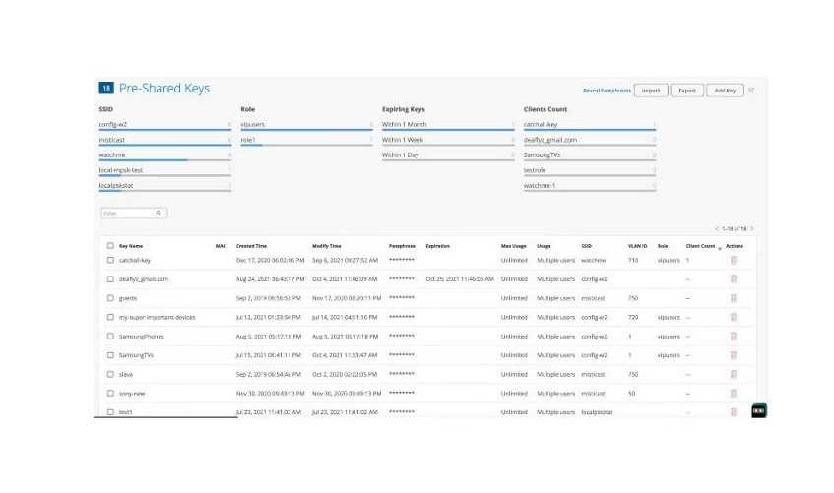
Task: Go to next page using pagination arrow
Action: click(x=752, y=228)
